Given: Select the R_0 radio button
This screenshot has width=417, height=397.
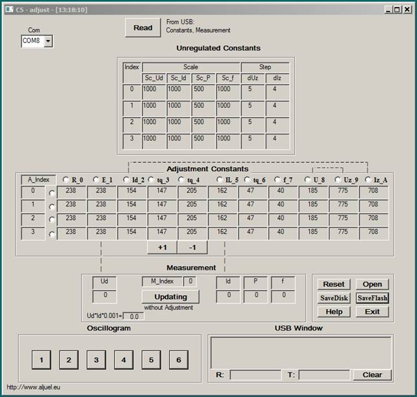Looking at the screenshot, I should 66,179.
